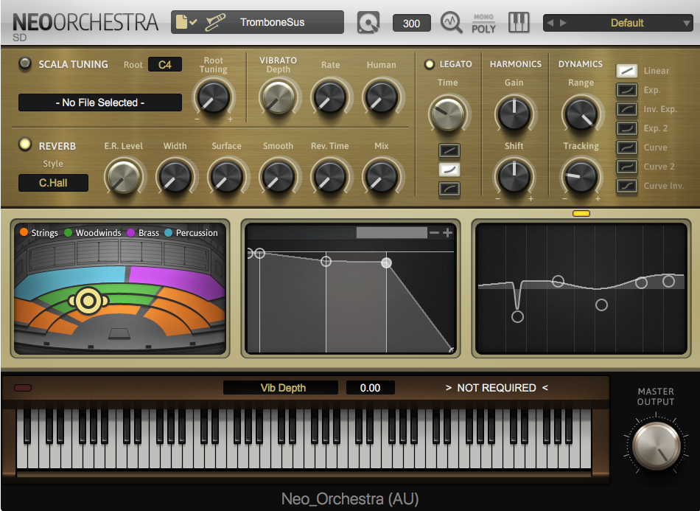Screen dimensions: 700x511
Task: Open the Default preset dropdown arrow
Action: [687, 24]
